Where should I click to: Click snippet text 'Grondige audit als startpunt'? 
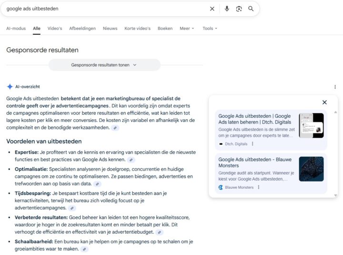244,173
